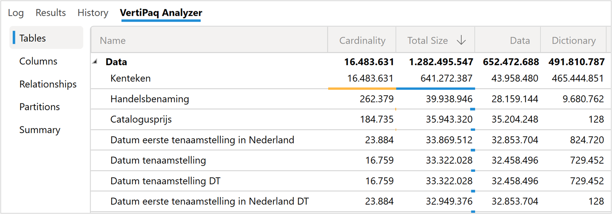The image size is (612, 214).
Task: Select the Datum tenaamstelling DT row
Action: [x=165, y=181]
